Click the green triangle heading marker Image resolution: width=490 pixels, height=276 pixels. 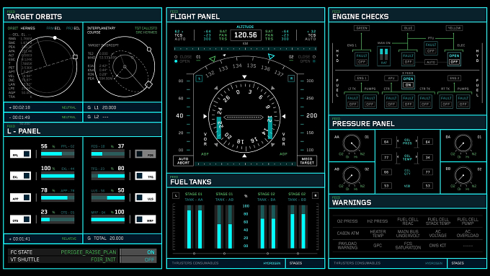click(213, 59)
